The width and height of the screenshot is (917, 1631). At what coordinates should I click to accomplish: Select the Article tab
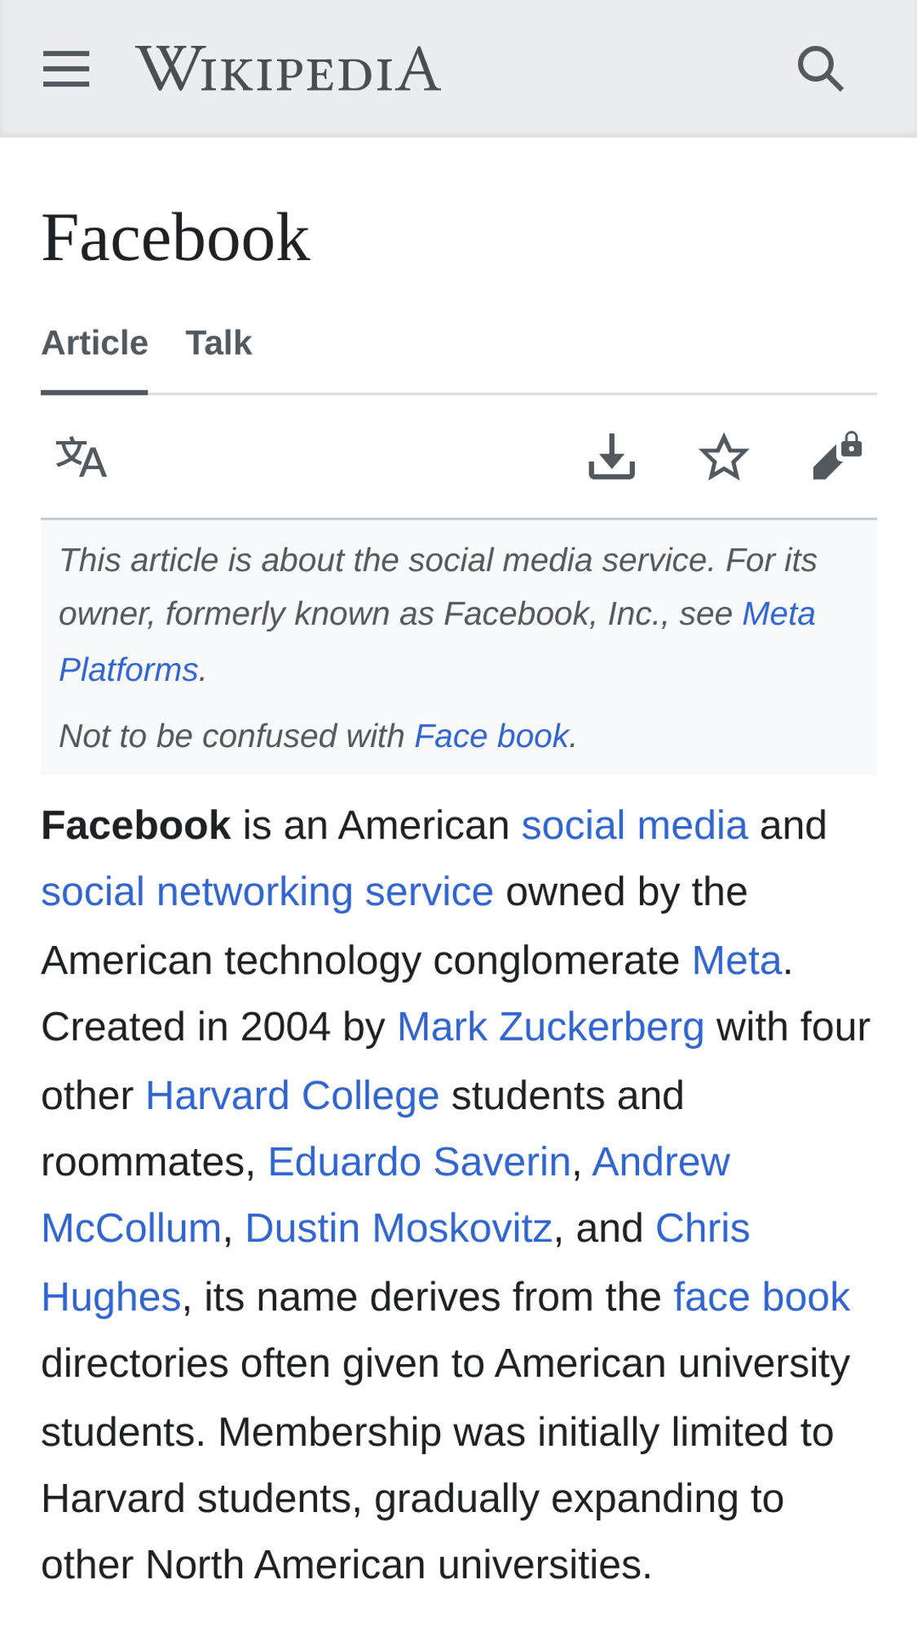(95, 343)
